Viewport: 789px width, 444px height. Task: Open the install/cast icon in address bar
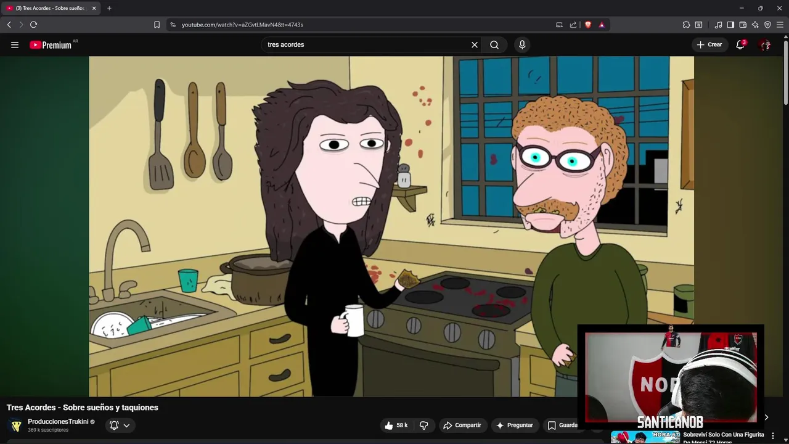click(559, 25)
